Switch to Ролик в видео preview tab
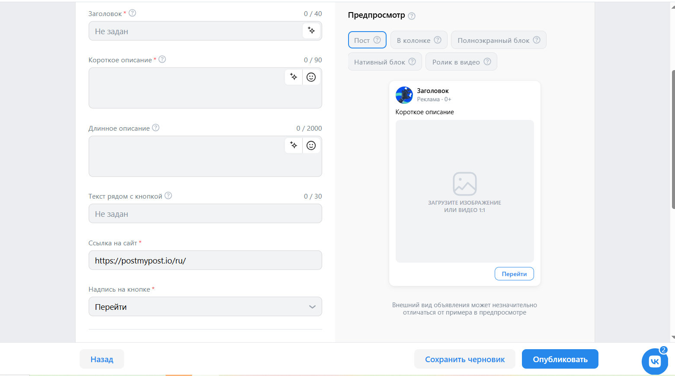This screenshot has width=675, height=376. click(x=461, y=62)
